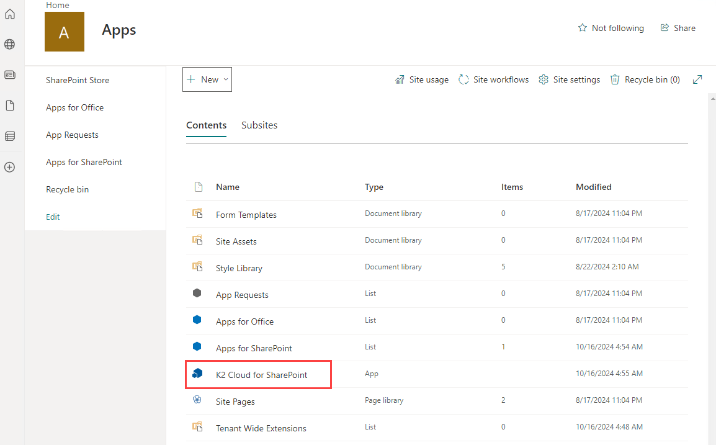Click the Share icon
The image size is (716, 445).
665,28
